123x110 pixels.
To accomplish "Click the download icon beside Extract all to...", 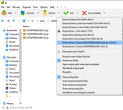I will click(x=59, y=31).
